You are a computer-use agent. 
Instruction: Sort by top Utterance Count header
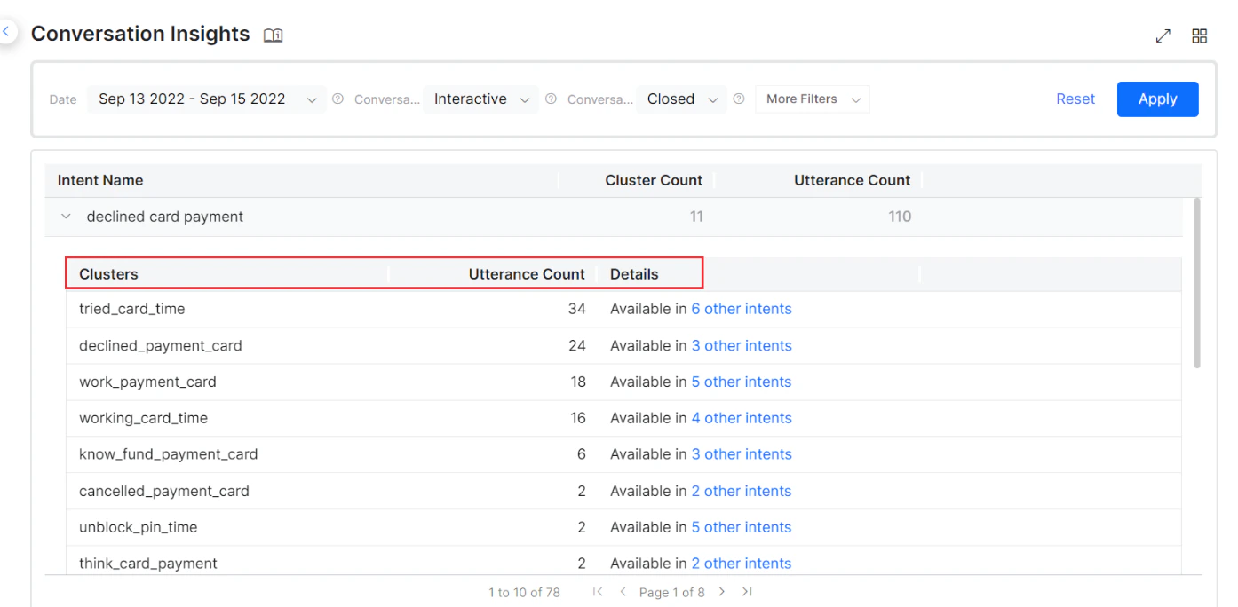click(852, 180)
